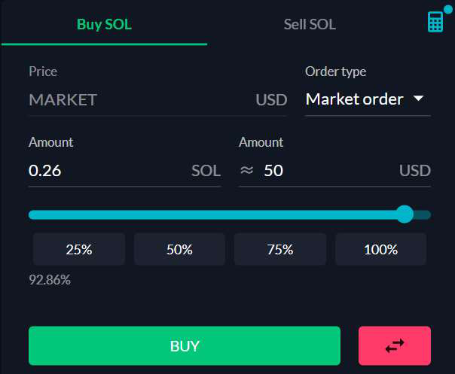The height and width of the screenshot is (374, 455).
Task: Focus the 50 USD amount field
Action: click(334, 171)
